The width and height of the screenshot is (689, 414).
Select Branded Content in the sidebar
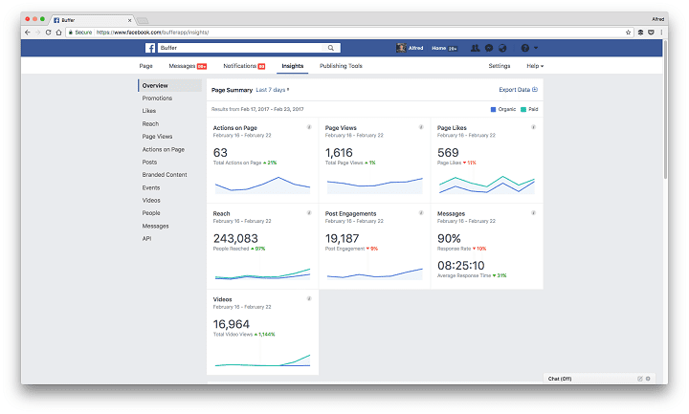pyautogui.click(x=165, y=175)
